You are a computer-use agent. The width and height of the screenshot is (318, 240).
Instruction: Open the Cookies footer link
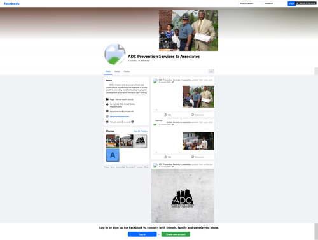[x=140, y=167]
